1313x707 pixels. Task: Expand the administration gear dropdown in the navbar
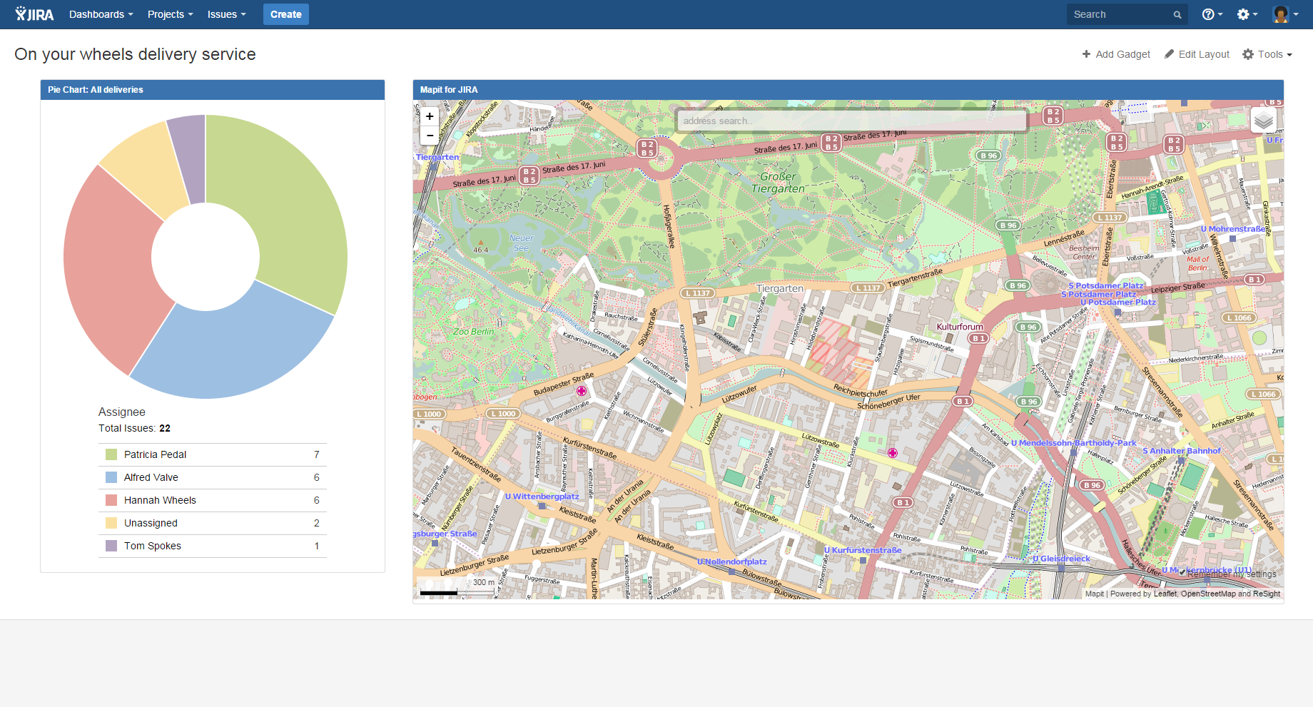click(x=1247, y=14)
